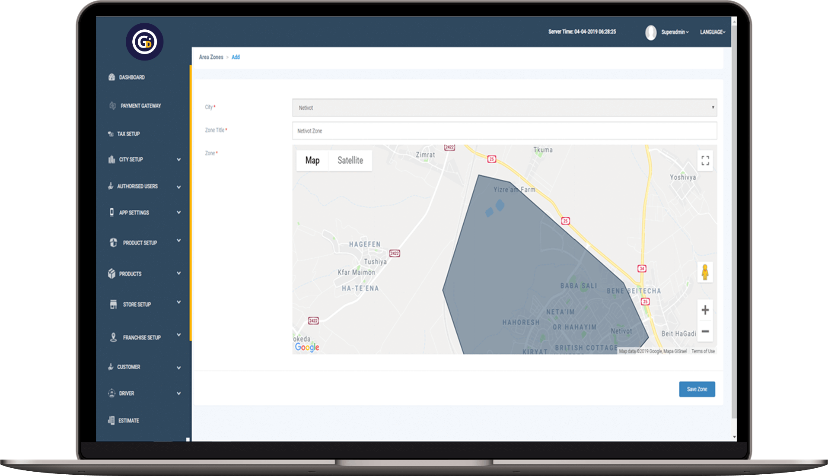Toggle fullscreen map view
The width and height of the screenshot is (828, 476).
coord(705,161)
